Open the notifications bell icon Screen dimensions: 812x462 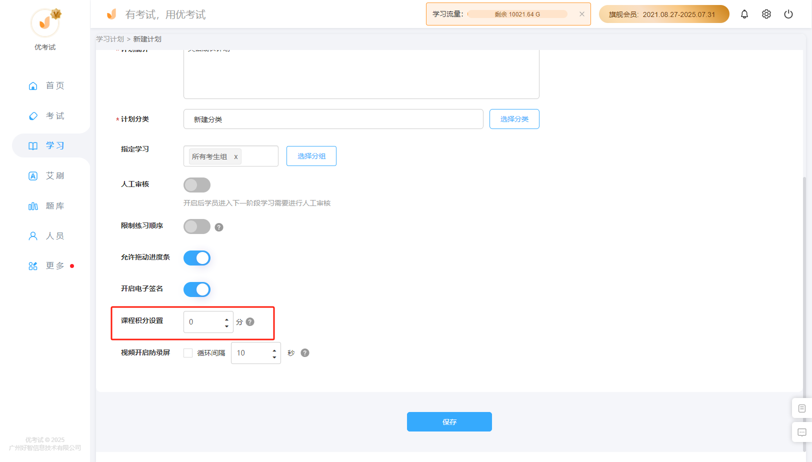click(x=744, y=14)
